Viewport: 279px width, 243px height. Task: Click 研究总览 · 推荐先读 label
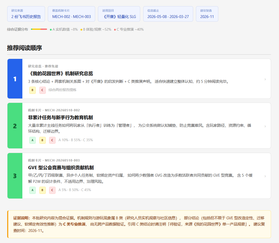pyautogui.click(x=43, y=66)
